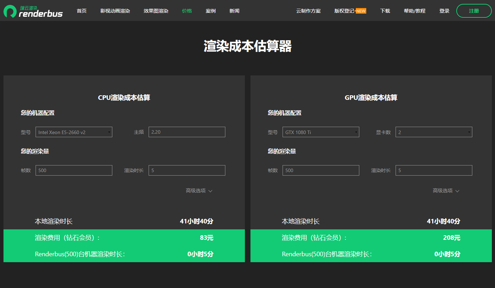Click the GPU 渲染时长 input field
Viewport: 495px width, 288px height.
(x=434, y=170)
